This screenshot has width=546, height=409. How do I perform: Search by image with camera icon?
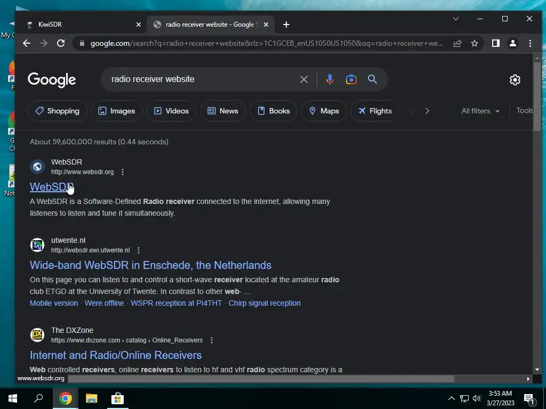pyautogui.click(x=351, y=79)
